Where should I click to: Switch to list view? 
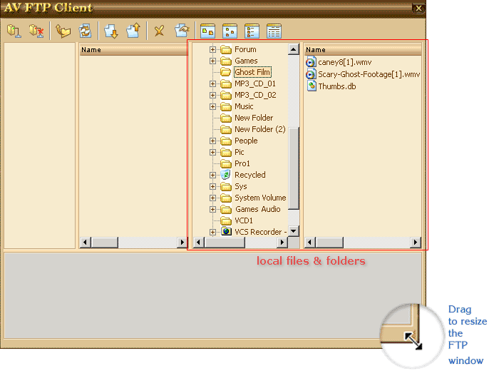[252, 31]
